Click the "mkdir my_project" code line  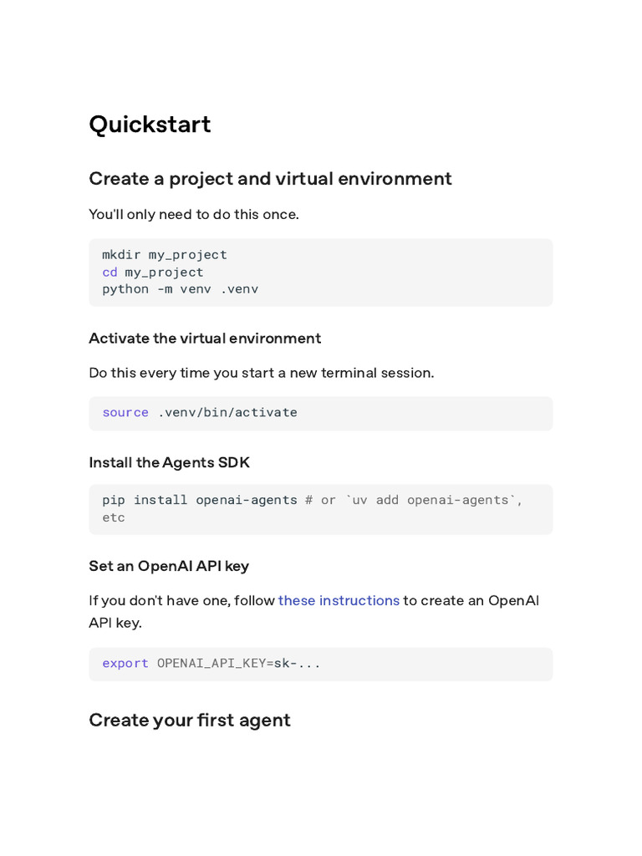(x=165, y=255)
